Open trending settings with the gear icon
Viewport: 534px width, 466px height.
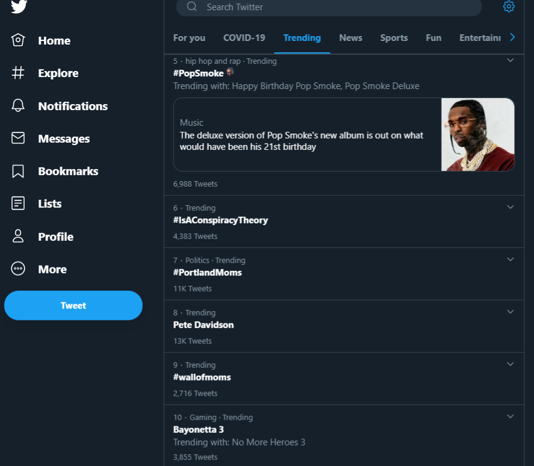(x=509, y=7)
